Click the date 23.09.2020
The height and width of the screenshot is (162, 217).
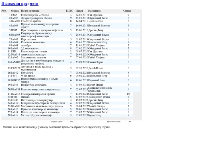coord(82,62)
